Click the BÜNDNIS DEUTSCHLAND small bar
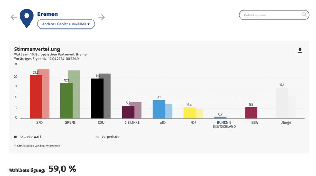 220,117
